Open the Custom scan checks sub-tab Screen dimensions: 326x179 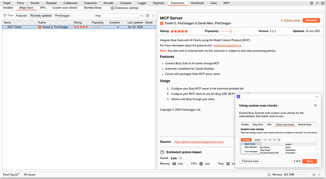pos(65,8)
